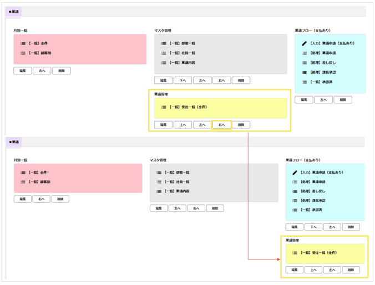This screenshot has height=285, width=375.
Task: Click list icon beside 【処理】差し戻し in lower screen
Action: click(295, 191)
